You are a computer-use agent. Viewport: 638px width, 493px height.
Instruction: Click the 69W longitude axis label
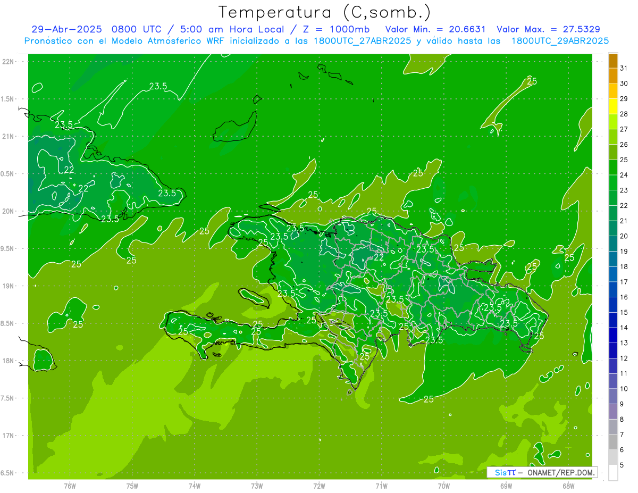coord(506,486)
